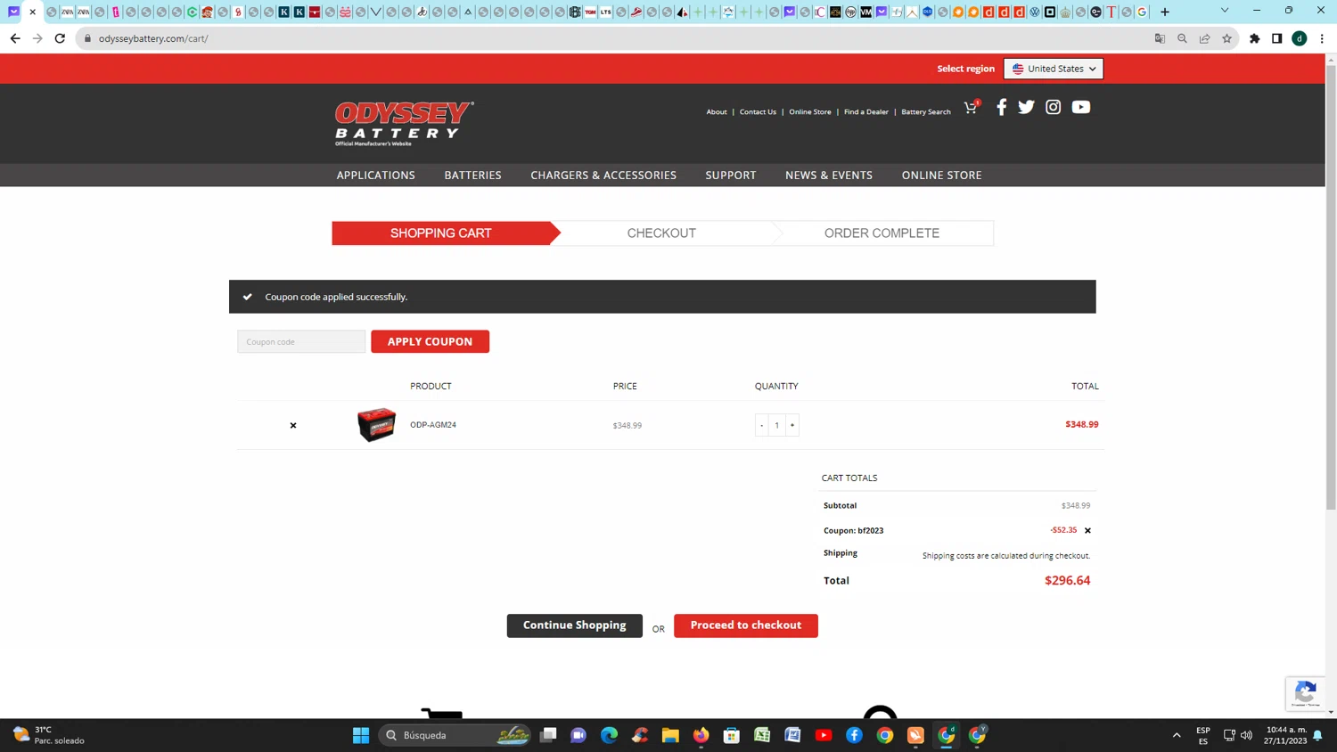Open Word from taskbar

click(792, 735)
